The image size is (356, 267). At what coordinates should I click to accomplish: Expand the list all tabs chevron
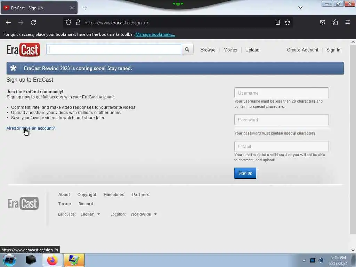[x=300, y=8]
